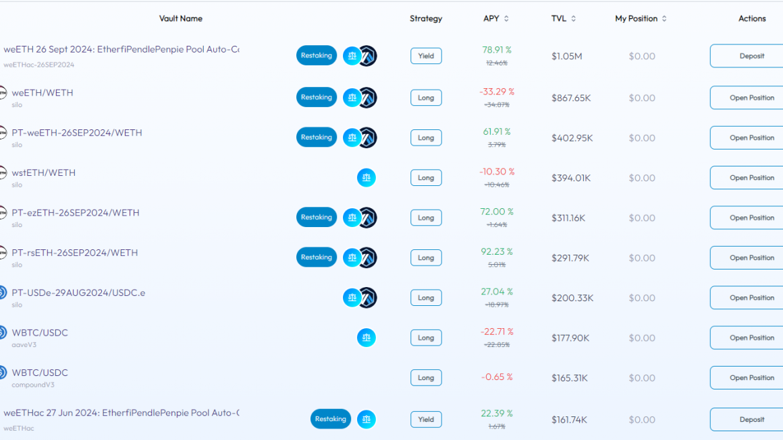Click the balance scale icon in wstETH/WETH row
The height and width of the screenshot is (440, 783).
tap(366, 177)
